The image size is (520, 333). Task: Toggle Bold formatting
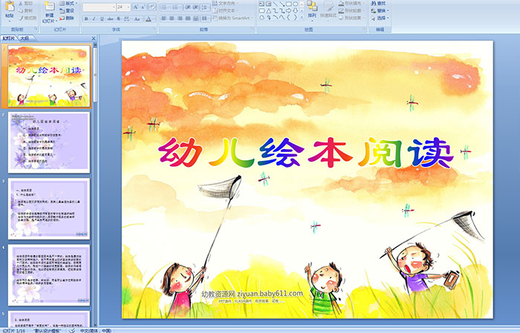click(86, 19)
